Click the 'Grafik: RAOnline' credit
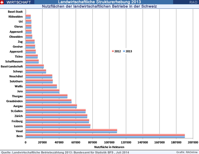Image resolution: width=199 pixels, height=154 pixels. click(x=186, y=152)
